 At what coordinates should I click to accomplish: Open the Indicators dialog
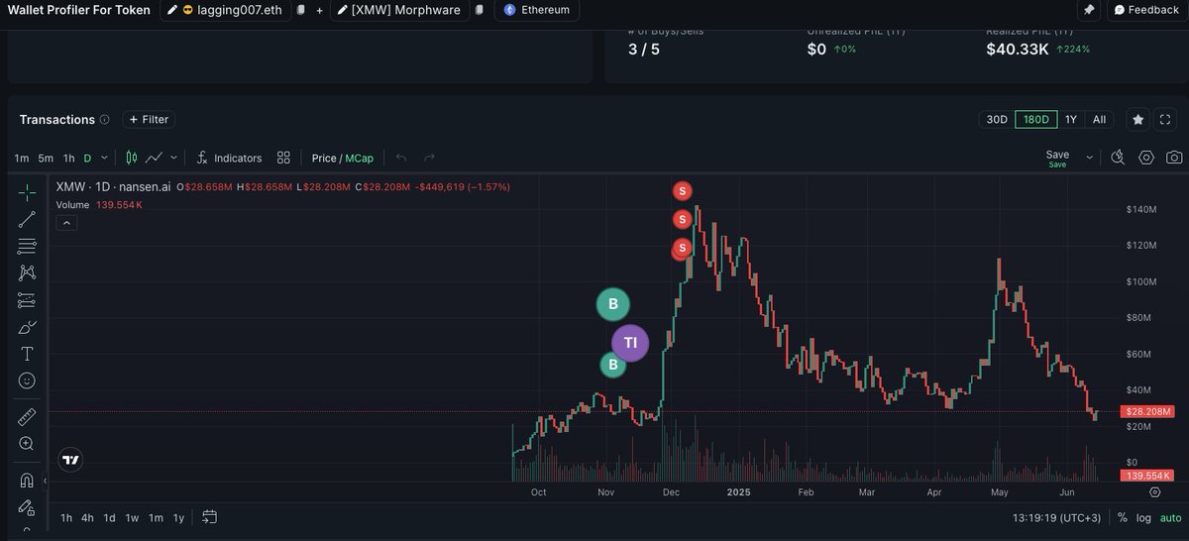pyautogui.click(x=229, y=158)
